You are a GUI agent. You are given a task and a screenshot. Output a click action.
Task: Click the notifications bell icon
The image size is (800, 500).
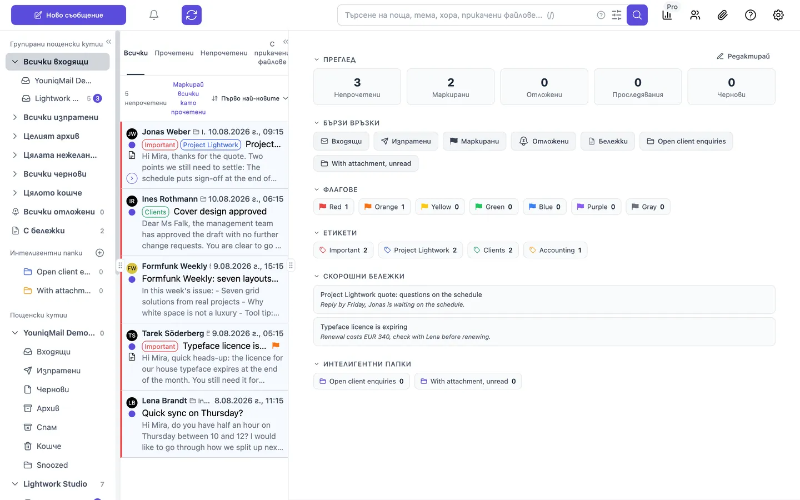point(154,15)
